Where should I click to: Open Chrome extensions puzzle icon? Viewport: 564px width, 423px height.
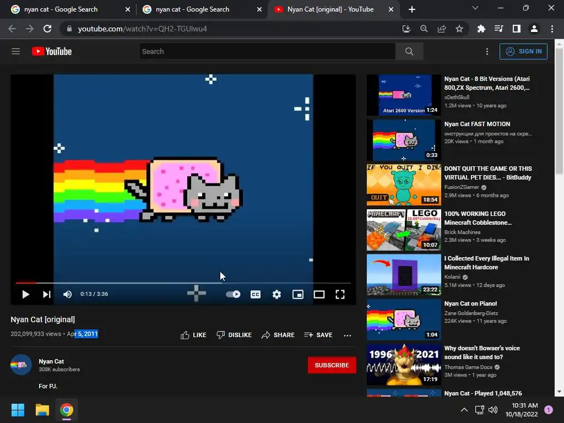(x=481, y=29)
